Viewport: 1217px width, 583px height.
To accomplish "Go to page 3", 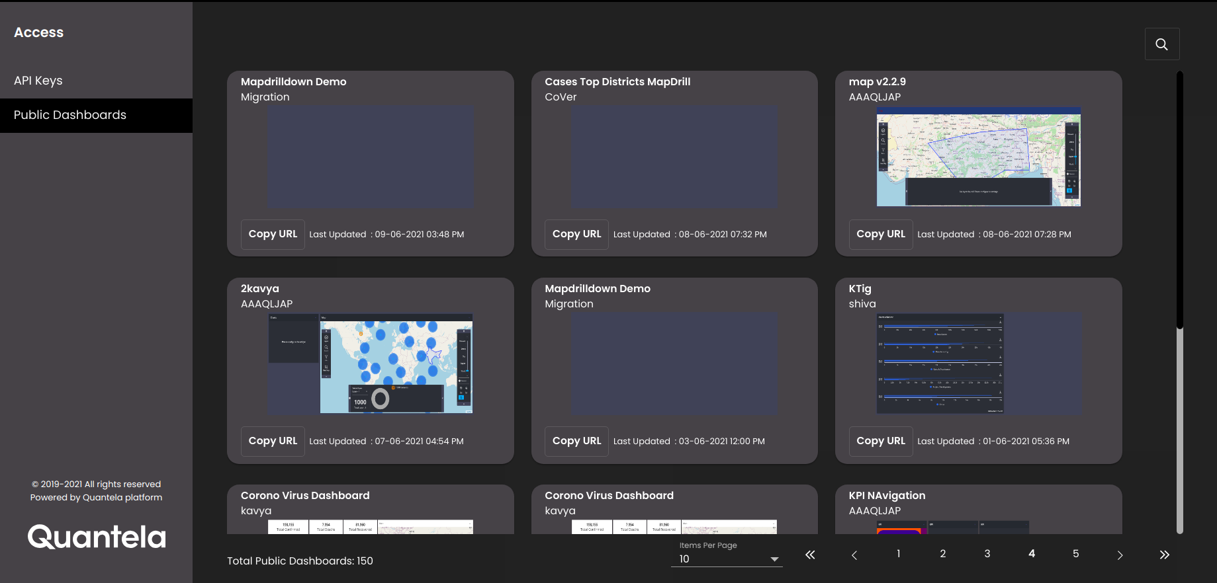I will 987,554.
